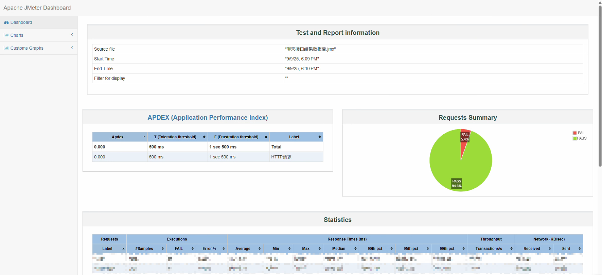Click the Charts bar-chart icon

[x=6, y=35]
